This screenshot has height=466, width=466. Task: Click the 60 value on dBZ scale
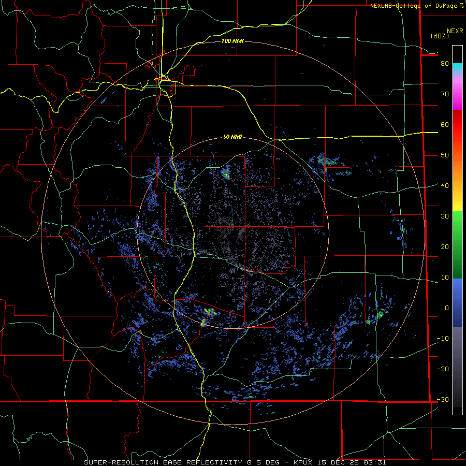click(x=445, y=124)
